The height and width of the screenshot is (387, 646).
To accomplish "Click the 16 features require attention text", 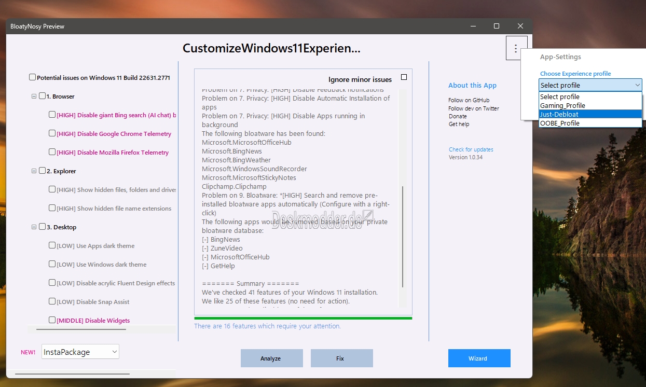I will pos(267,326).
